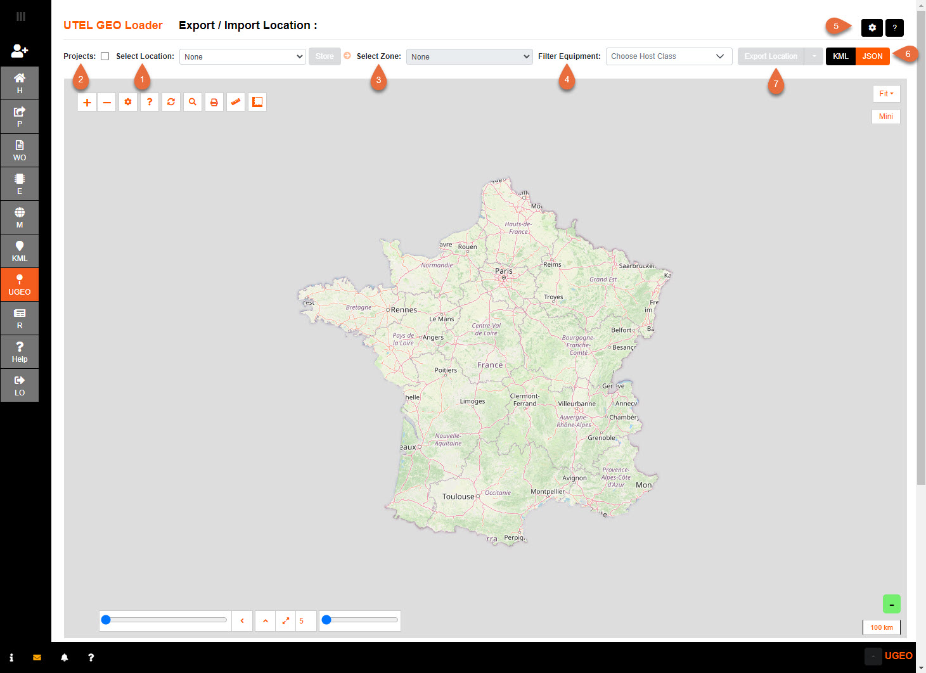Select the UGEO sidebar item
926x673 pixels.
pyautogui.click(x=20, y=285)
